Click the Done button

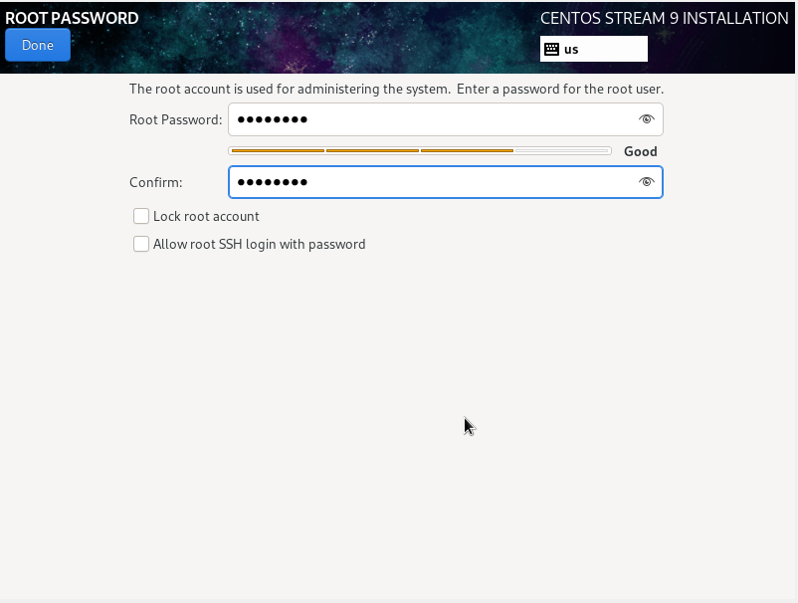tap(38, 45)
